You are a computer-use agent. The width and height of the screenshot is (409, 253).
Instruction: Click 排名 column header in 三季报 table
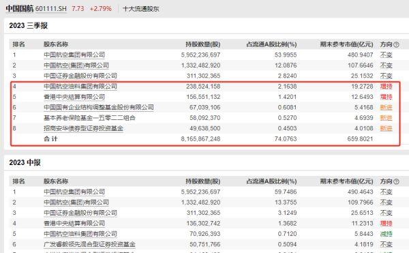pyautogui.click(x=19, y=44)
